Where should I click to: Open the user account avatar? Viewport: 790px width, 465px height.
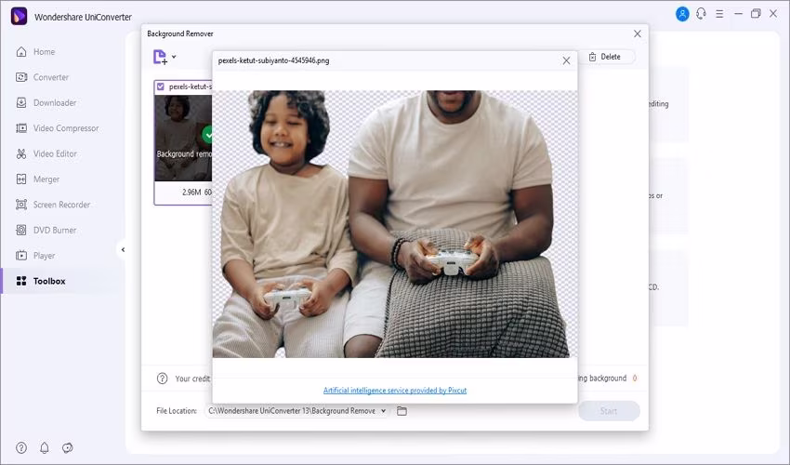point(682,14)
